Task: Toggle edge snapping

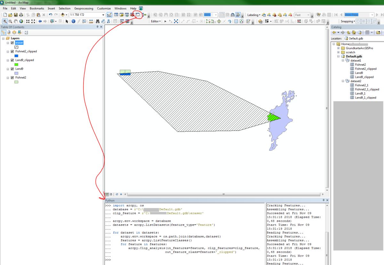Action: point(374,21)
